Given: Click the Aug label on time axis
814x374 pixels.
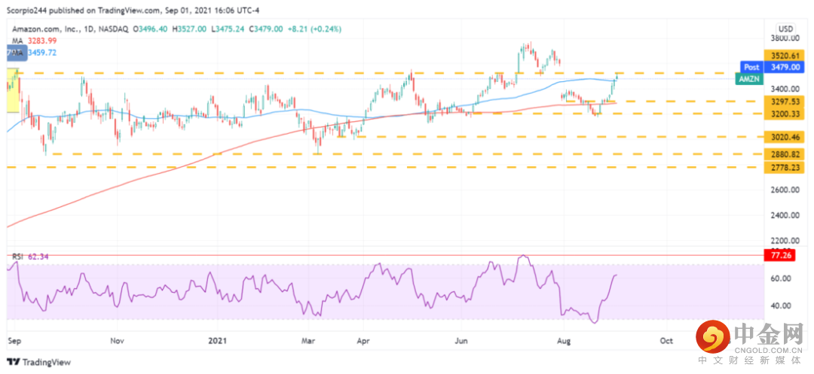Looking at the screenshot, I should 564,342.
